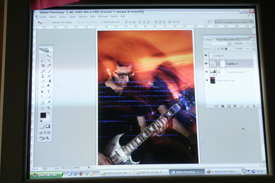Select the Magic Wand tool

click(49, 61)
